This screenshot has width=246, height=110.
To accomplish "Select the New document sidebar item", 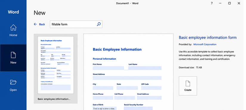I will [13, 58].
